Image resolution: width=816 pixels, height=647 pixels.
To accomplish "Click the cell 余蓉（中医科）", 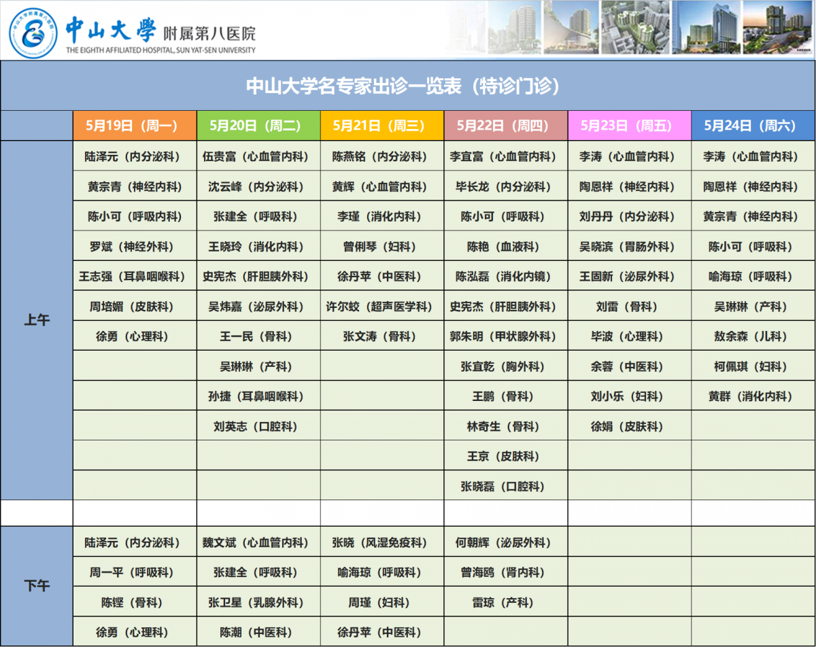I will [630, 366].
